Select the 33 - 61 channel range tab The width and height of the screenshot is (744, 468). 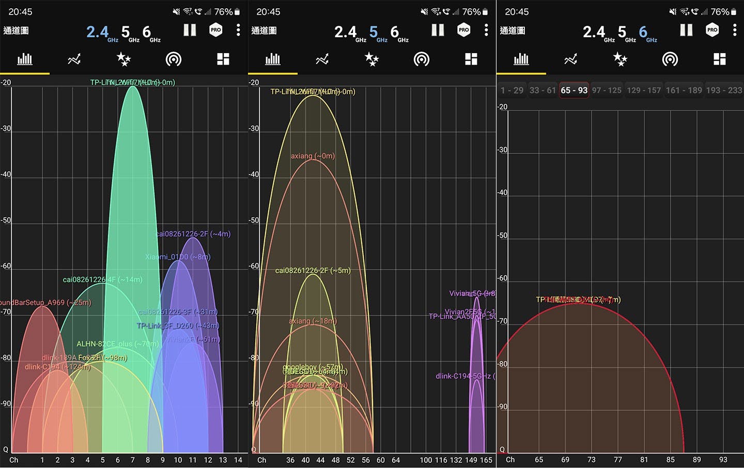pyautogui.click(x=542, y=90)
